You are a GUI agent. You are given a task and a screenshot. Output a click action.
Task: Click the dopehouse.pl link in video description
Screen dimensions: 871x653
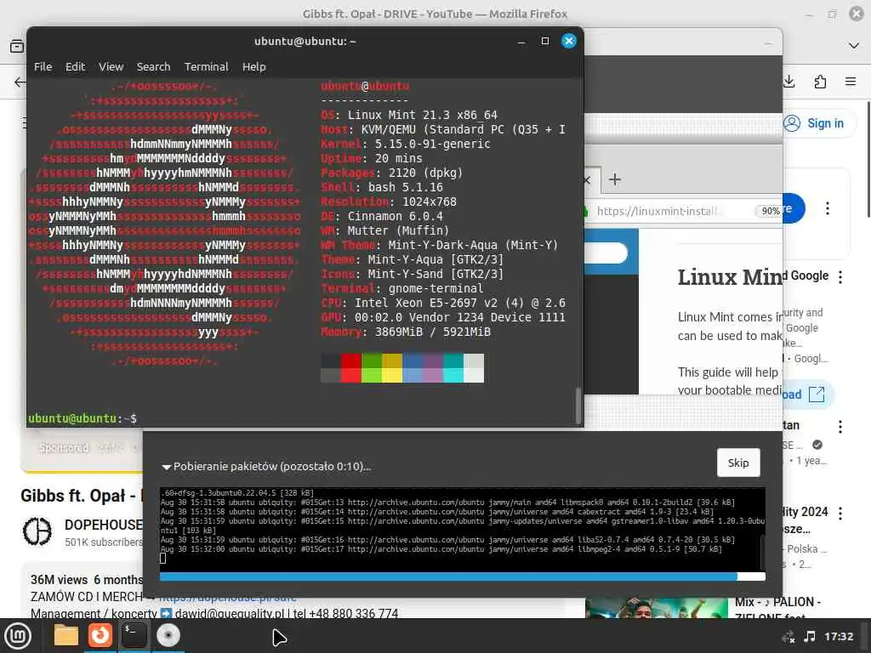click(x=227, y=598)
